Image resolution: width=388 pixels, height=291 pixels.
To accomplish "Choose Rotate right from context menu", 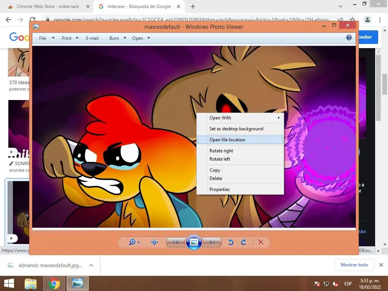I will click(240, 151).
